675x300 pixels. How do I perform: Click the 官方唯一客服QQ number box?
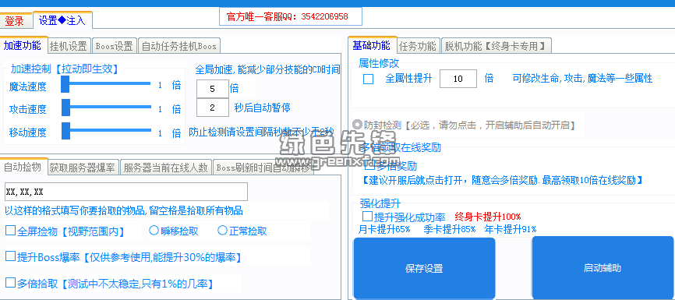(291, 17)
